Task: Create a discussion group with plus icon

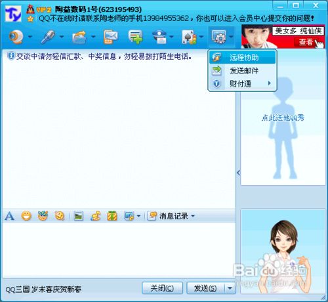Action: tap(136, 37)
